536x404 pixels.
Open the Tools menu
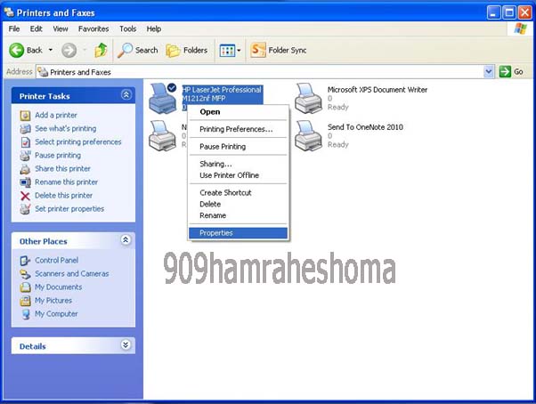click(x=128, y=29)
